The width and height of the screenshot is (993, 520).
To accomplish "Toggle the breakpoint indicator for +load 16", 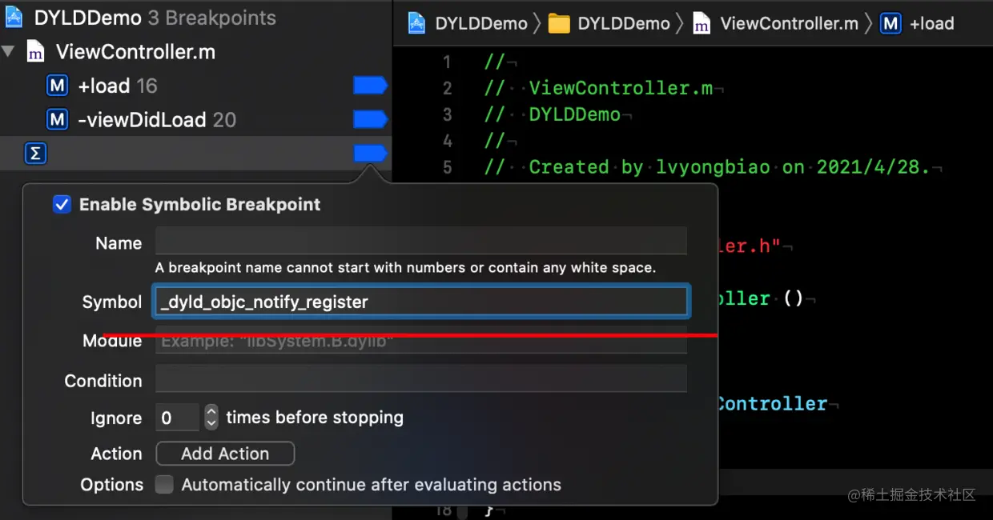I will point(370,86).
